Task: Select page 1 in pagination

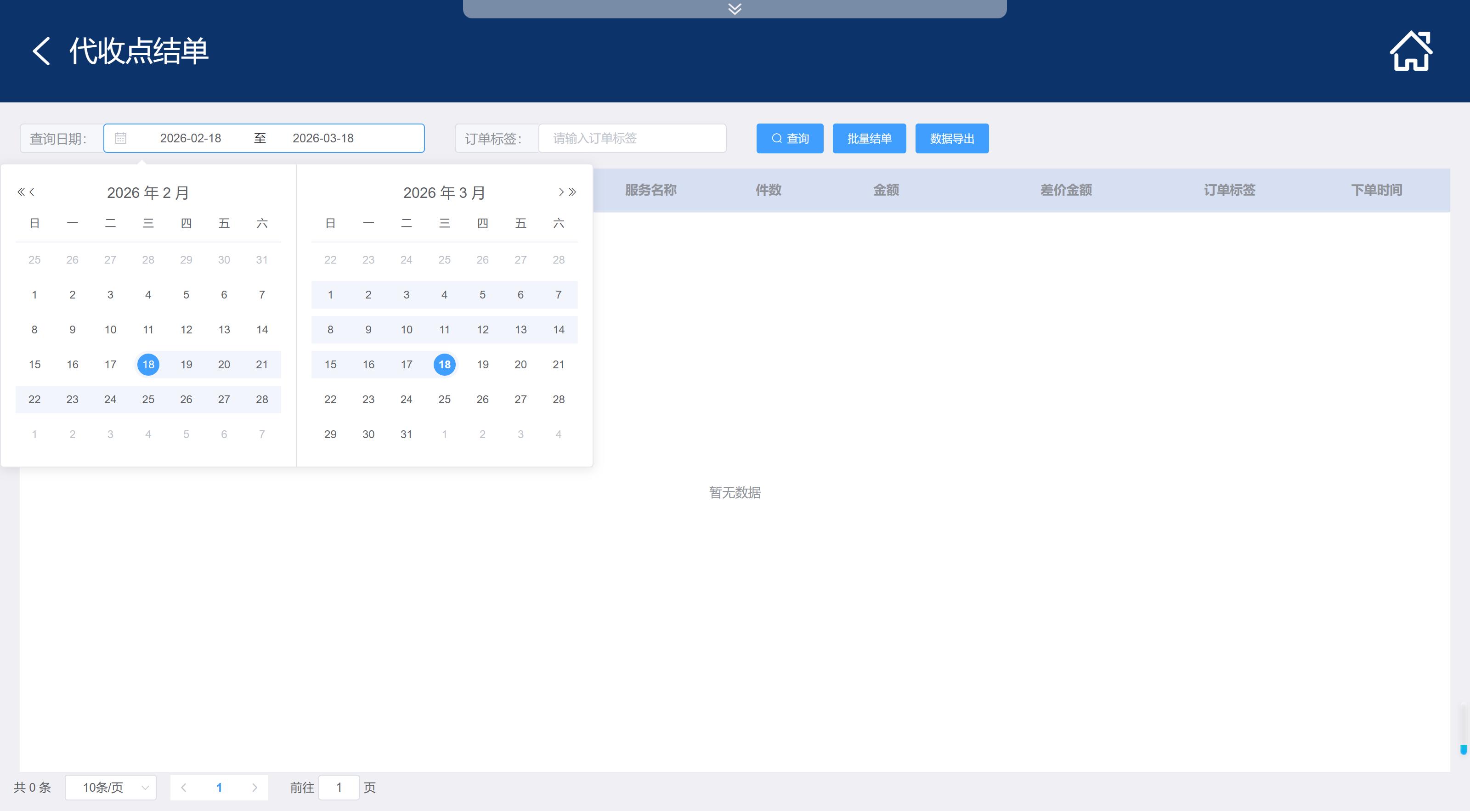Action: pos(219,788)
